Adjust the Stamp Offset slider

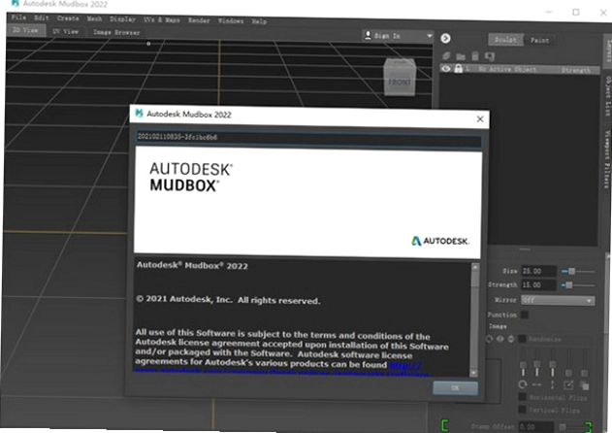click(572, 427)
